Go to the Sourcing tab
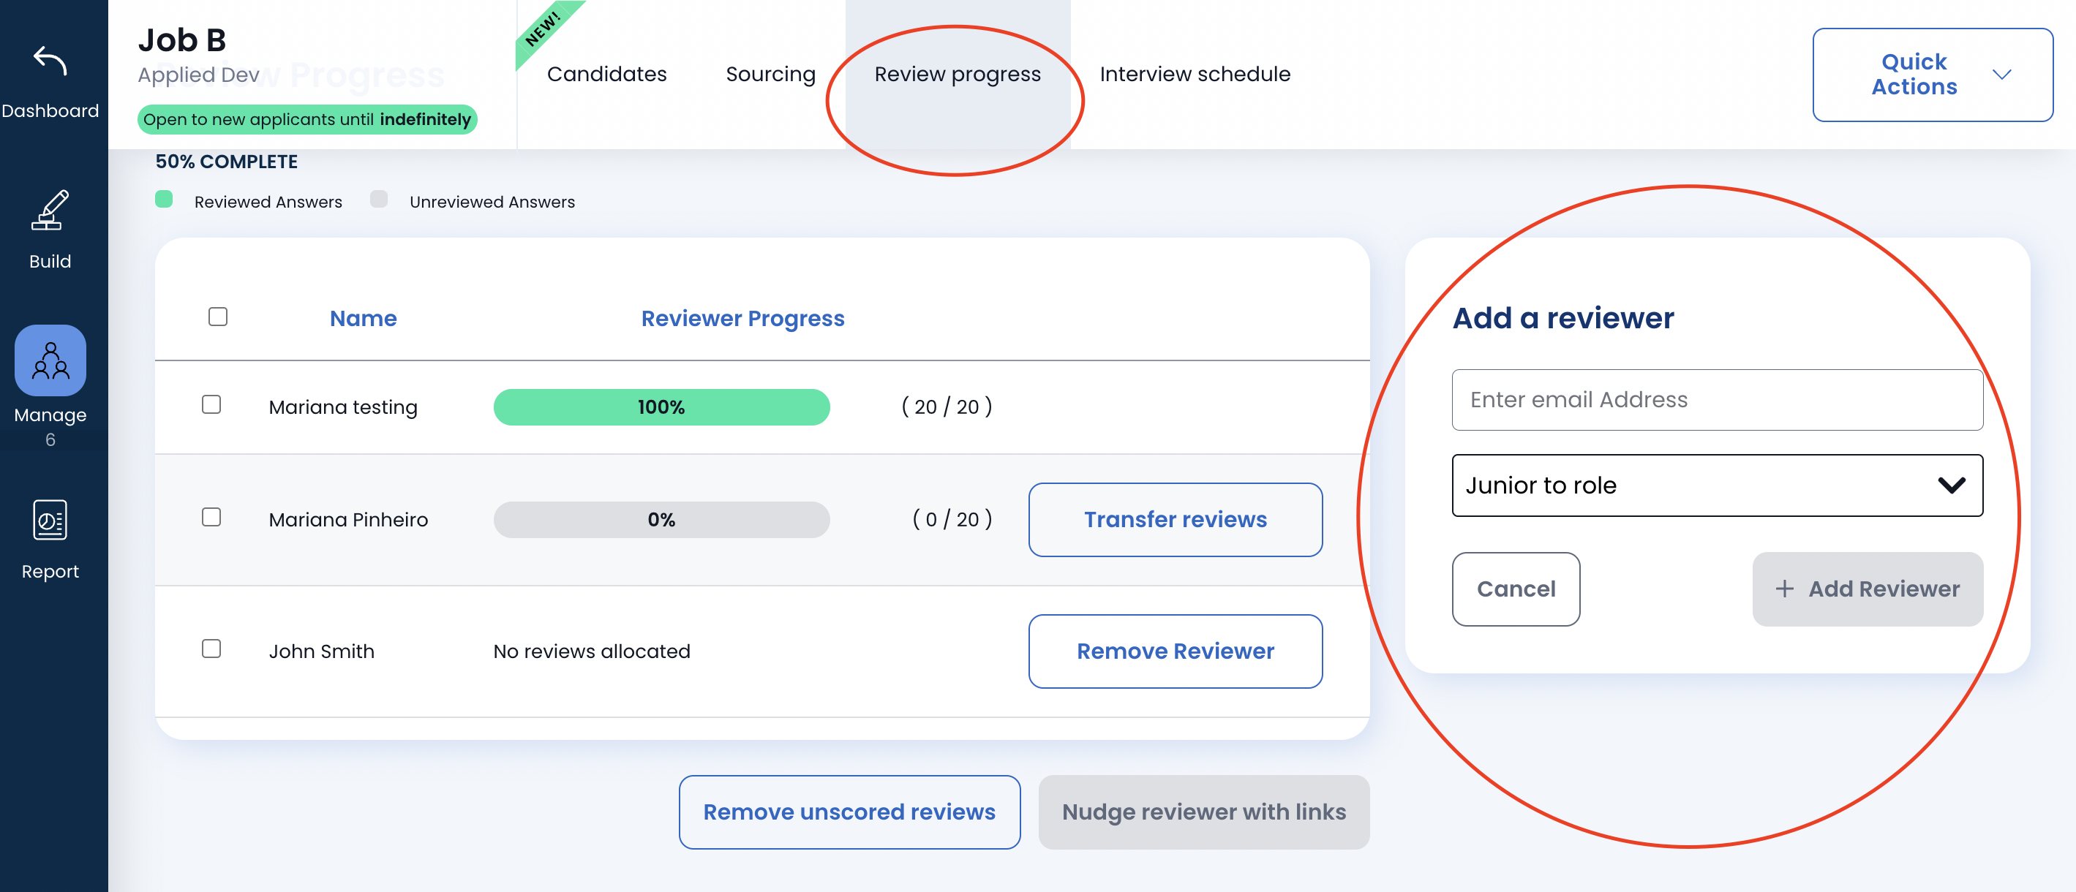This screenshot has height=892, width=2076. [x=770, y=74]
